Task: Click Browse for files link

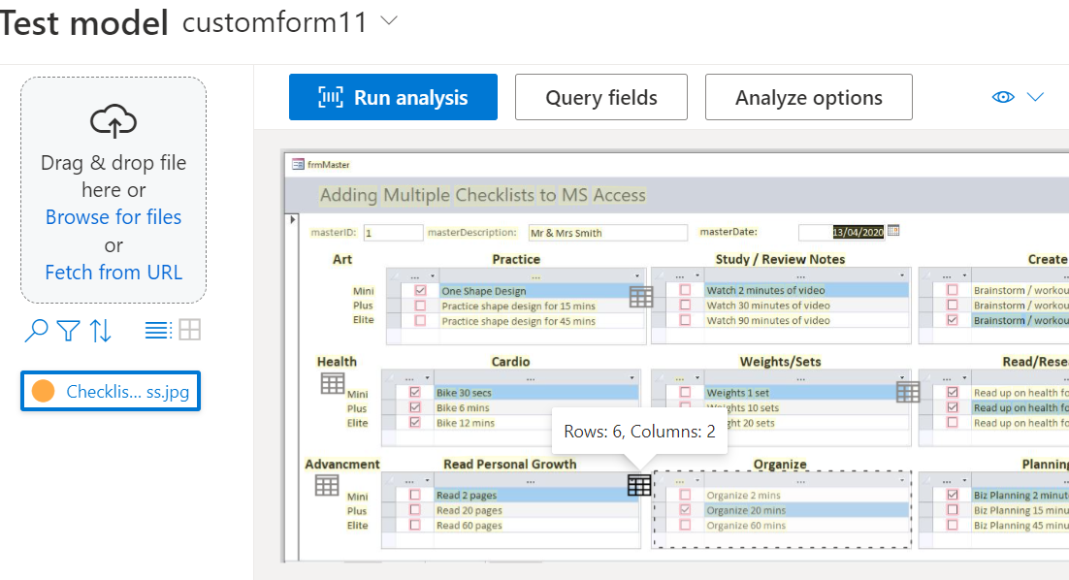Action: coord(113,216)
